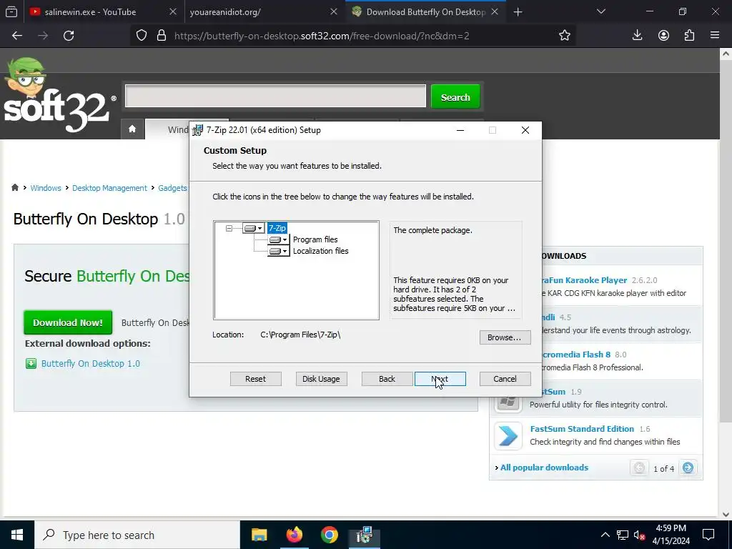Open Program files feature dropdown
The image size is (732, 549).
pyautogui.click(x=278, y=239)
